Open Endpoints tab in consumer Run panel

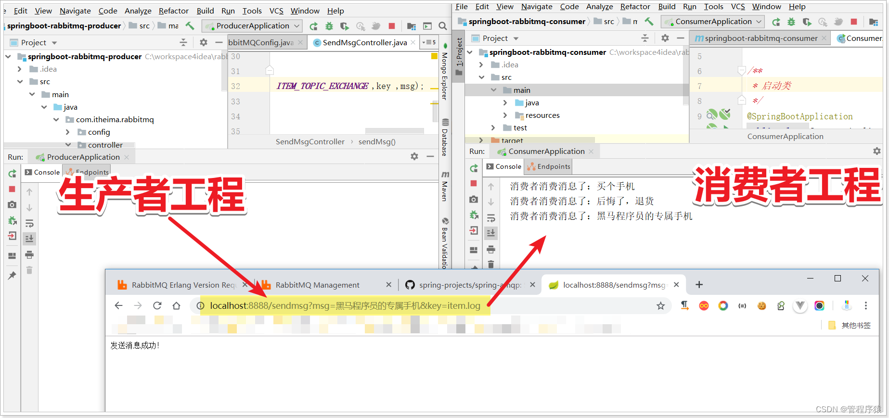549,166
